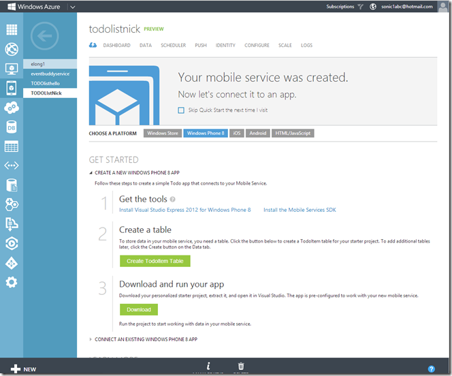Switch to the Data tab
The height and width of the screenshot is (376, 452).
[x=146, y=45]
